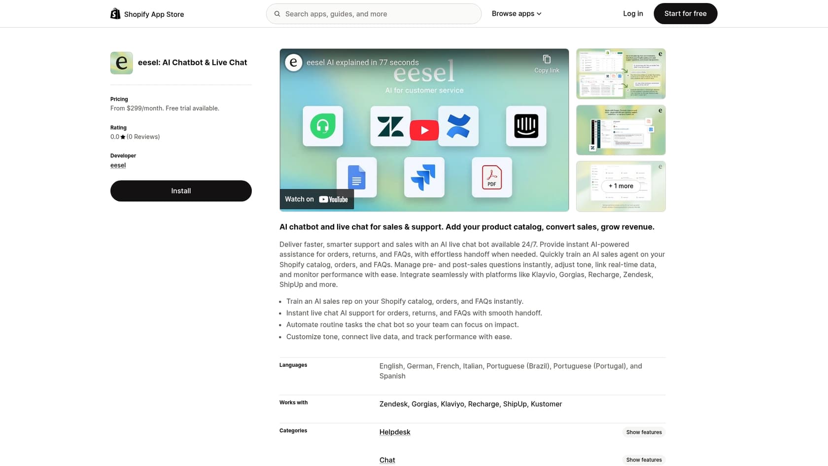Play the eesel explainer video
Viewport: 828px width, 466px height.
[424, 130]
